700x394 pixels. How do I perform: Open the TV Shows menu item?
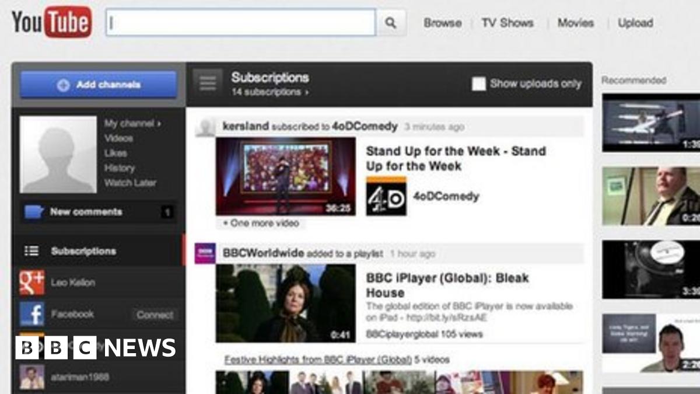click(507, 23)
